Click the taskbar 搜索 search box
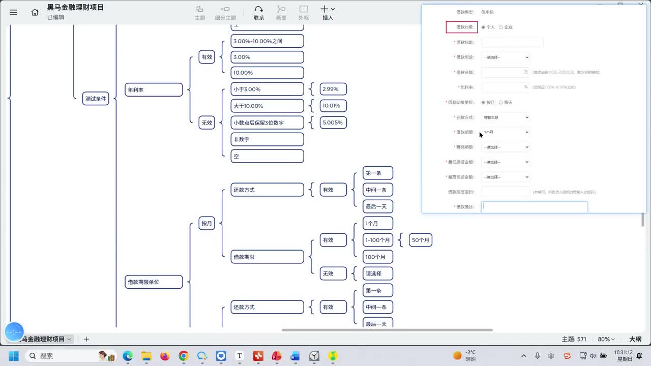This screenshot has height=366, width=651. (x=71, y=356)
